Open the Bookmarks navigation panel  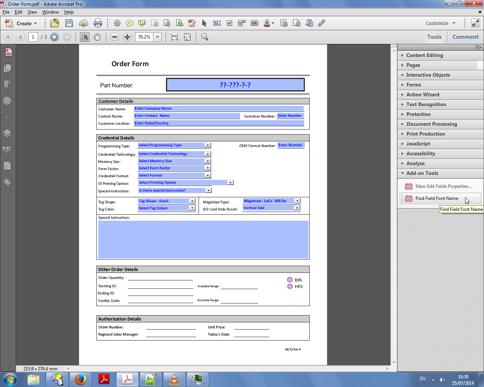coord(7,84)
